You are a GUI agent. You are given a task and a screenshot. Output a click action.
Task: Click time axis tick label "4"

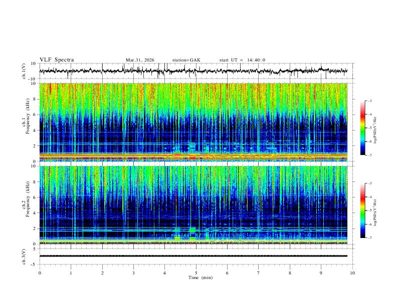pos(164,273)
